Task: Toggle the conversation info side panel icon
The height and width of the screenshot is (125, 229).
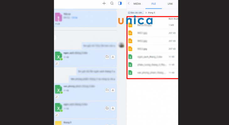Action: click(120, 3)
